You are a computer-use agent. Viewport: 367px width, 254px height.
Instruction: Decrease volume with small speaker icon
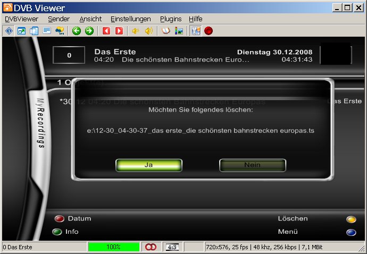136,31
